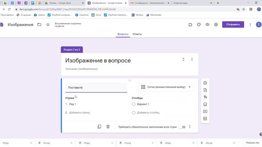The width and height of the screenshot is (262, 147).
Task: Open the IDroo bookmark
Action: click(97, 15)
